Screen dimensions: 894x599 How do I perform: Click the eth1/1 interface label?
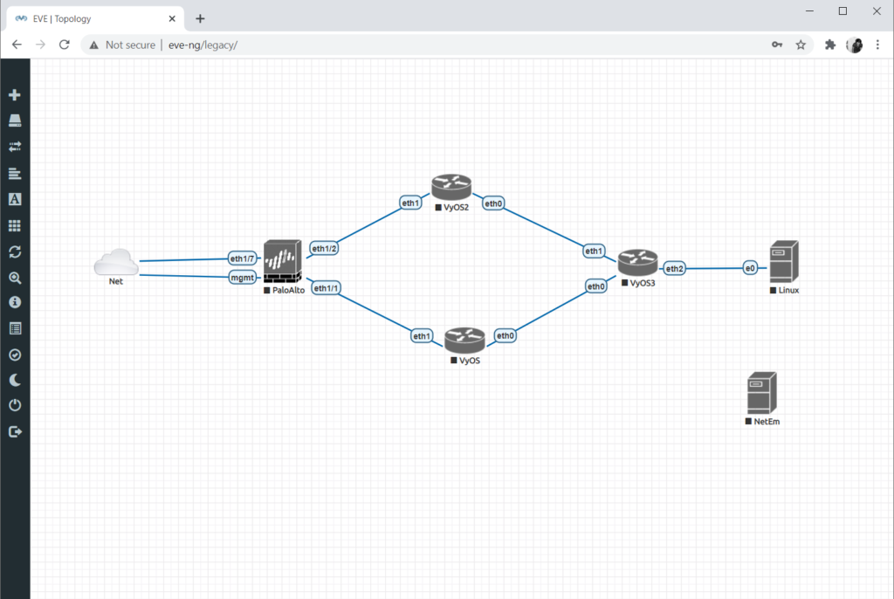click(x=327, y=288)
